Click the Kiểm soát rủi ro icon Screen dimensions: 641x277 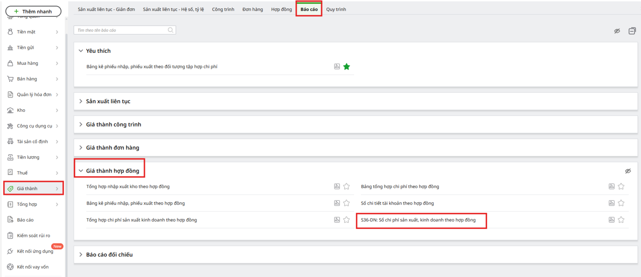tap(10, 236)
